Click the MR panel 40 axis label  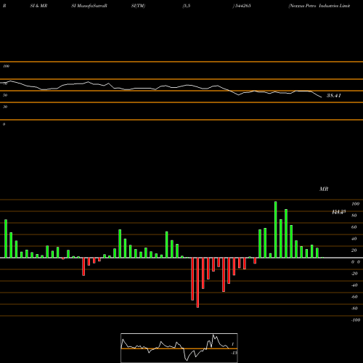point(354,239)
